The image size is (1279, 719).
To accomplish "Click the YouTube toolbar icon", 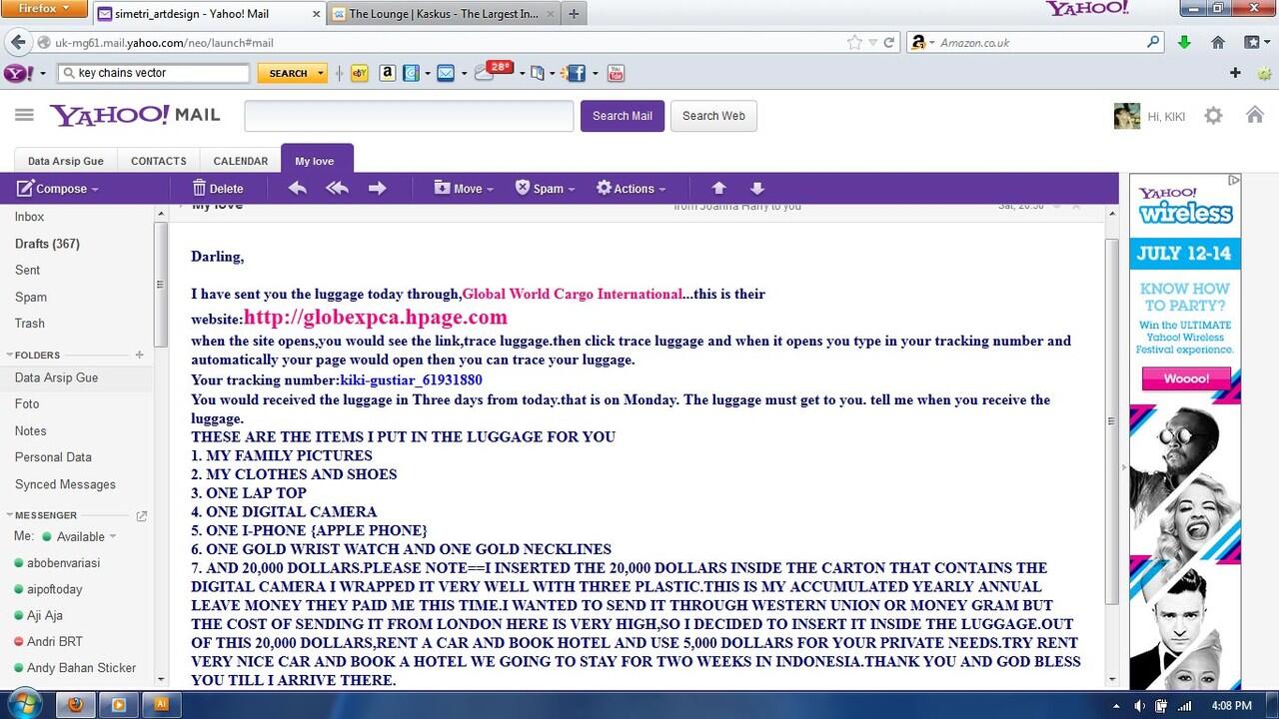I will point(616,73).
